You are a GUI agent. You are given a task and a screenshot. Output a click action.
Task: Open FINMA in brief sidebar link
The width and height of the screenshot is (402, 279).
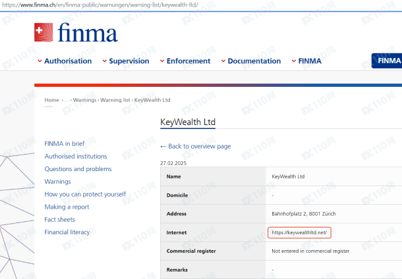pos(65,143)
